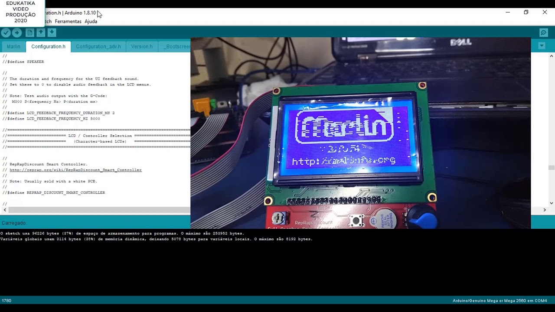
Task: Click the 'LCD / Controller Selection' header text
Action: click(x=100, y=136)
